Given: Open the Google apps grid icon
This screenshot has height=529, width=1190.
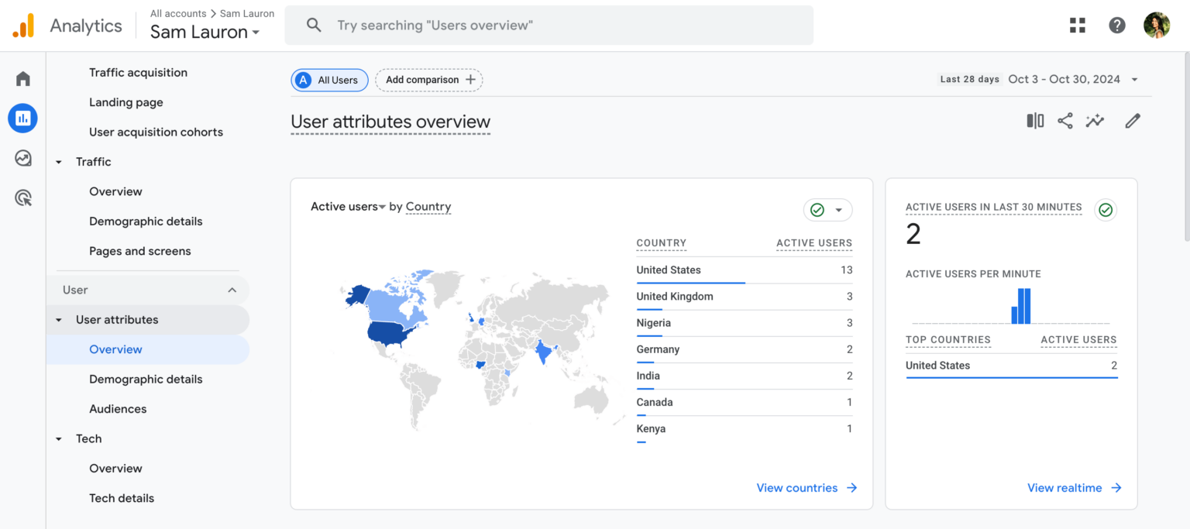Looking at the screenshot, I should coord(1077,24).
